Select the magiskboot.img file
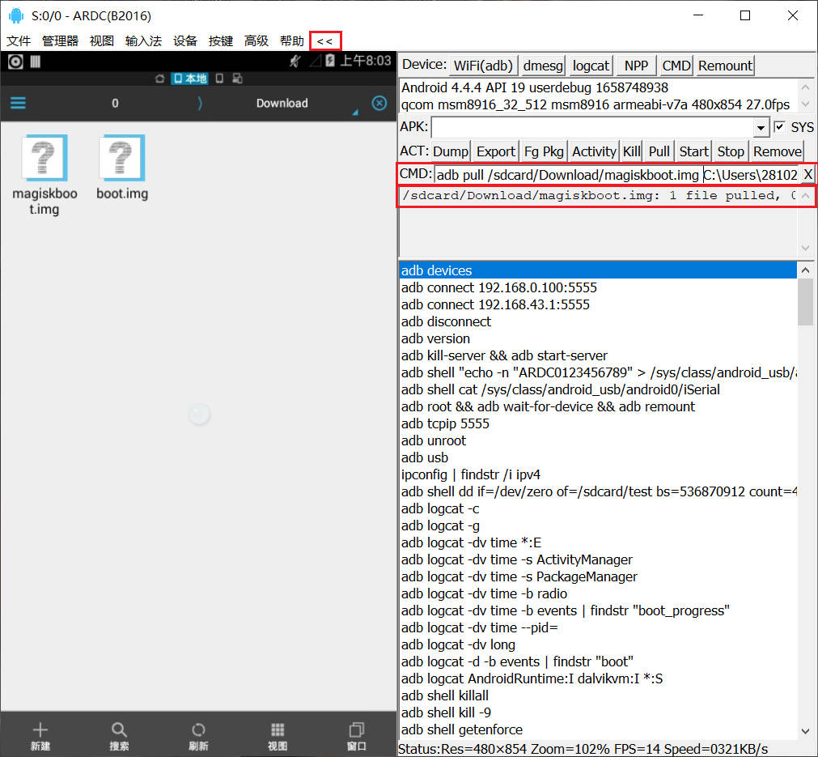 pyautogui.click(x=45, y=159)
